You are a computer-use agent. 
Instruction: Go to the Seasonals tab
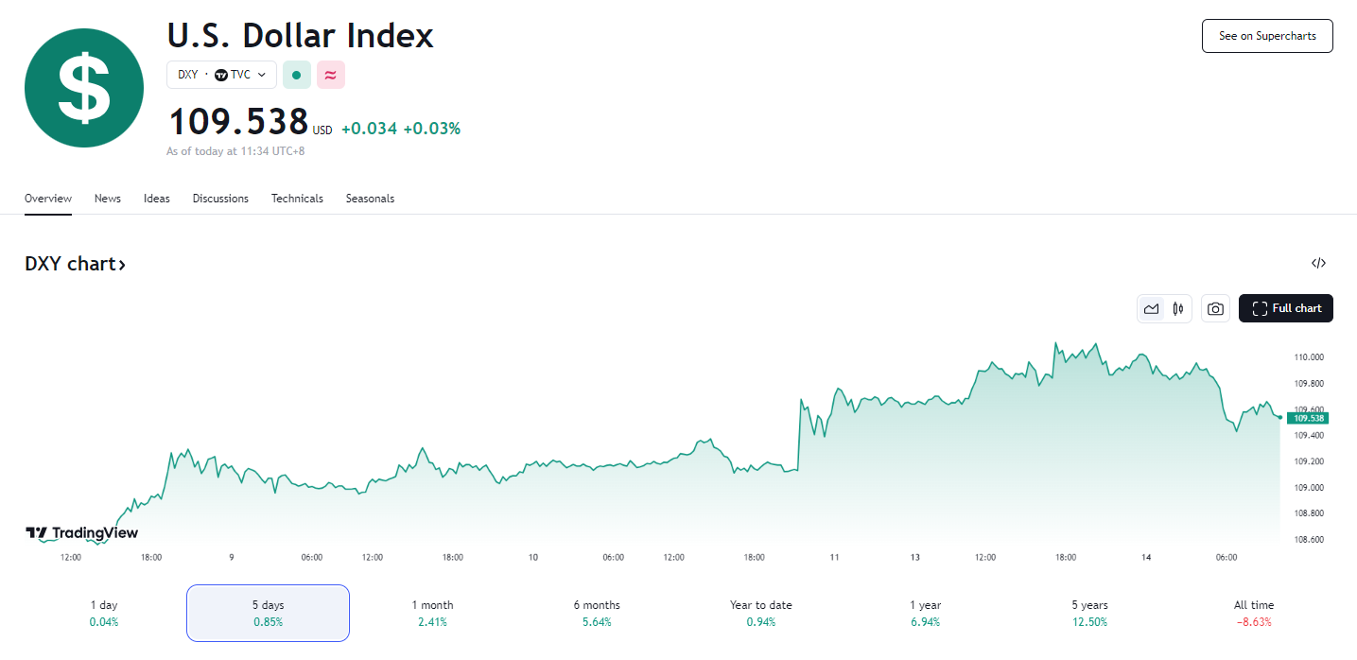coord(370,199)
